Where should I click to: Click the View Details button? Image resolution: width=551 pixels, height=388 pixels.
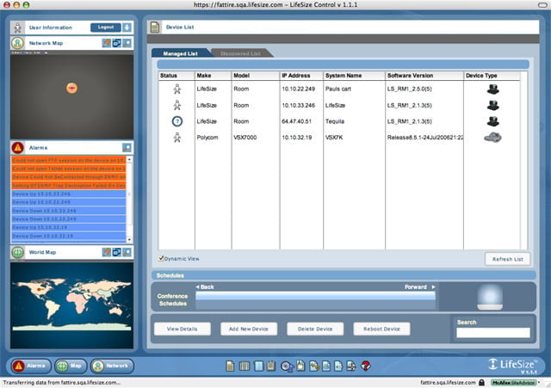click(182, 329)
